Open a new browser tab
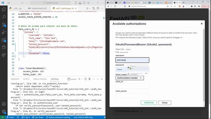Image resolution: width=211 pixels, height=119 pixels. 184,3
